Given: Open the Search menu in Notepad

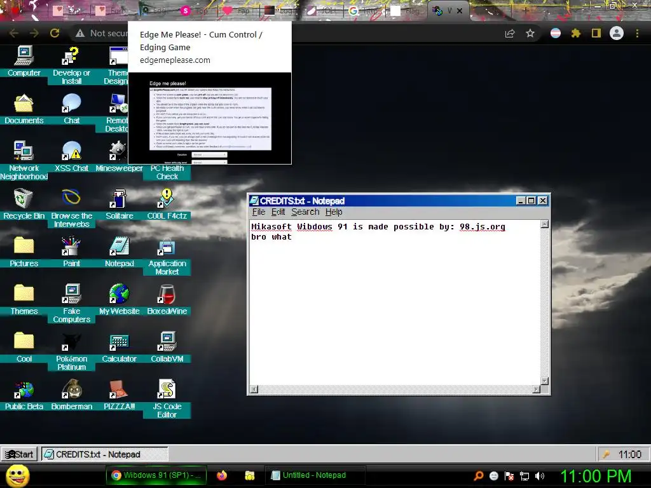Looking at the screenshot, I should tap(305, 212).
